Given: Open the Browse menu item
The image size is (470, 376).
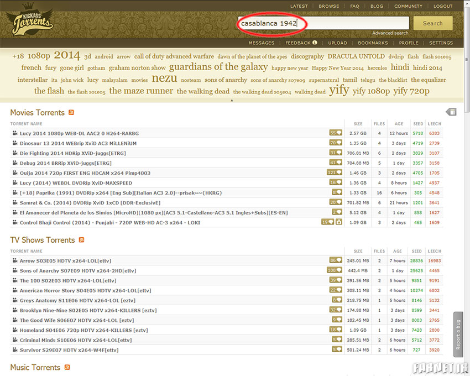Looking at the screenshot, I should coord(328,7).
